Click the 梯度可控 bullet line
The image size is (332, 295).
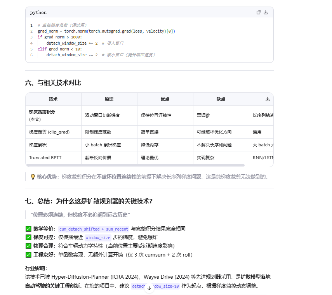click(92, 238)
